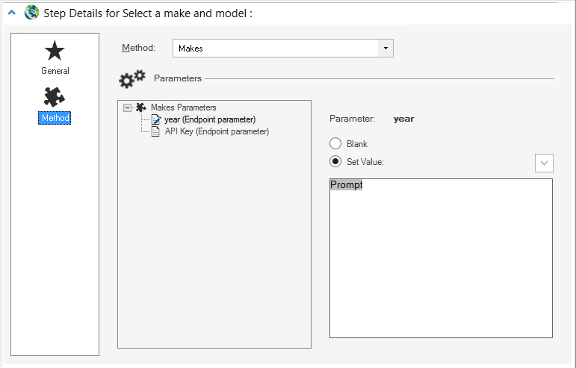576x368 pixels.
Task: Collapse Step Details with the up chevron
Action: coord(12,13)
